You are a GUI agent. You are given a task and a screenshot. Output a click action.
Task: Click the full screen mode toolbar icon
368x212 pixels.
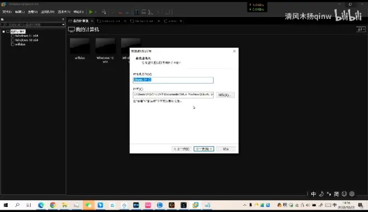[x=151, y=12]
